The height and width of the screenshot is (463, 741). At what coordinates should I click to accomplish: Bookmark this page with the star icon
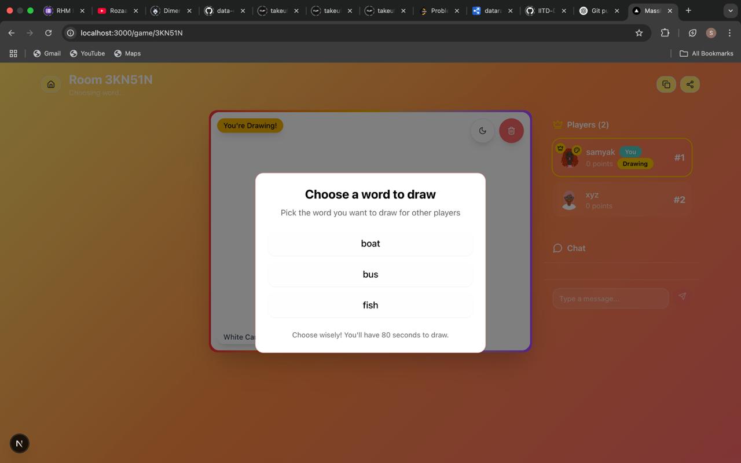(639, 33)
